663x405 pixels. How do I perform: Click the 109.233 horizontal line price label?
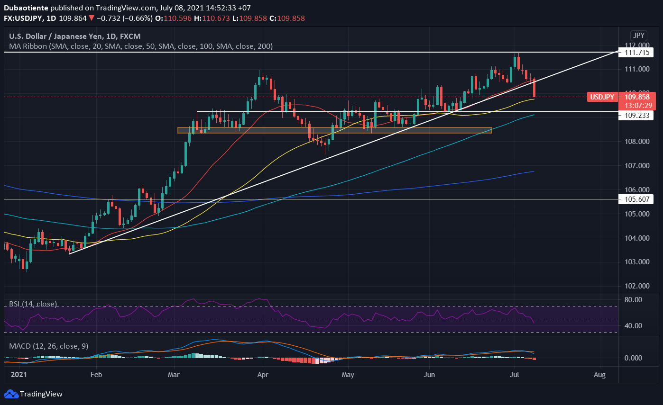tap(636, 115)
